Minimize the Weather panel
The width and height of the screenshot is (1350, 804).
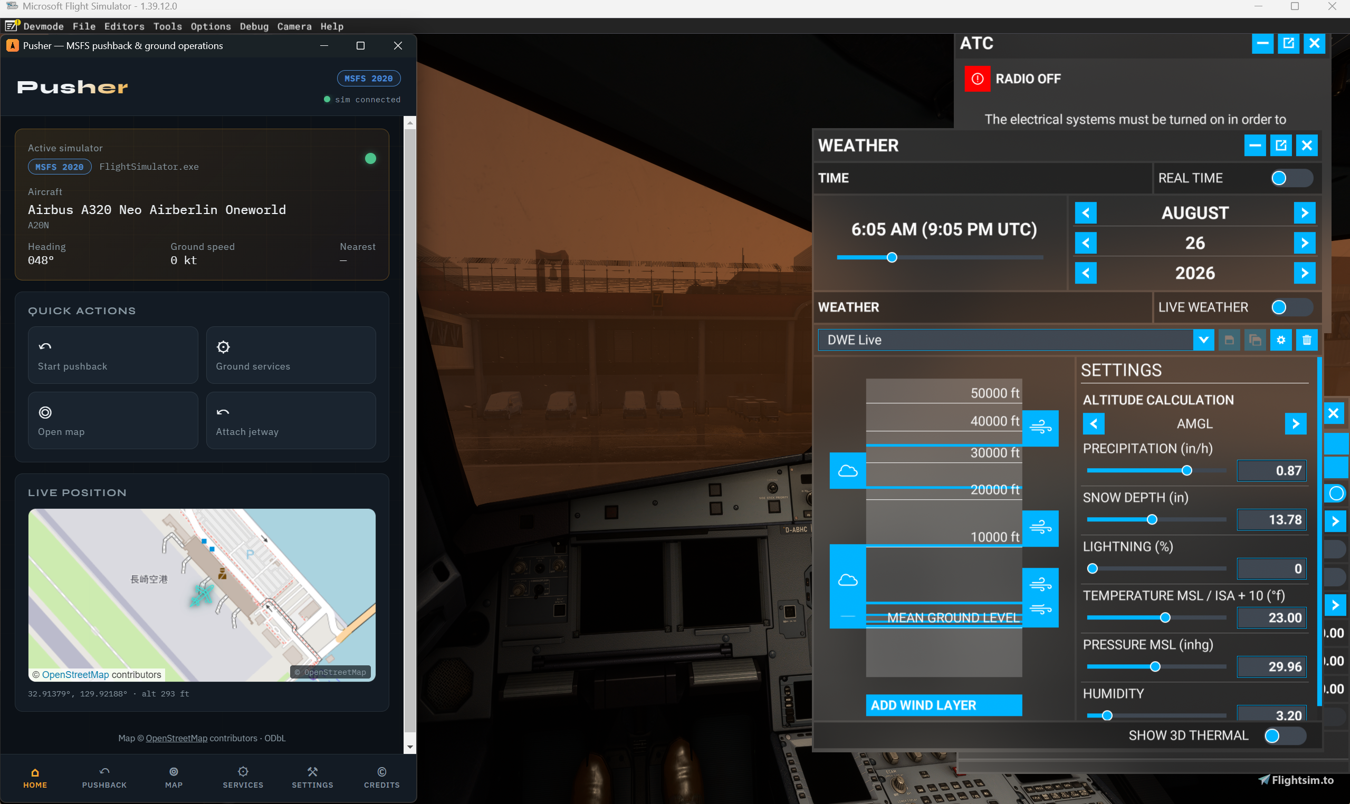[1255, 145]
